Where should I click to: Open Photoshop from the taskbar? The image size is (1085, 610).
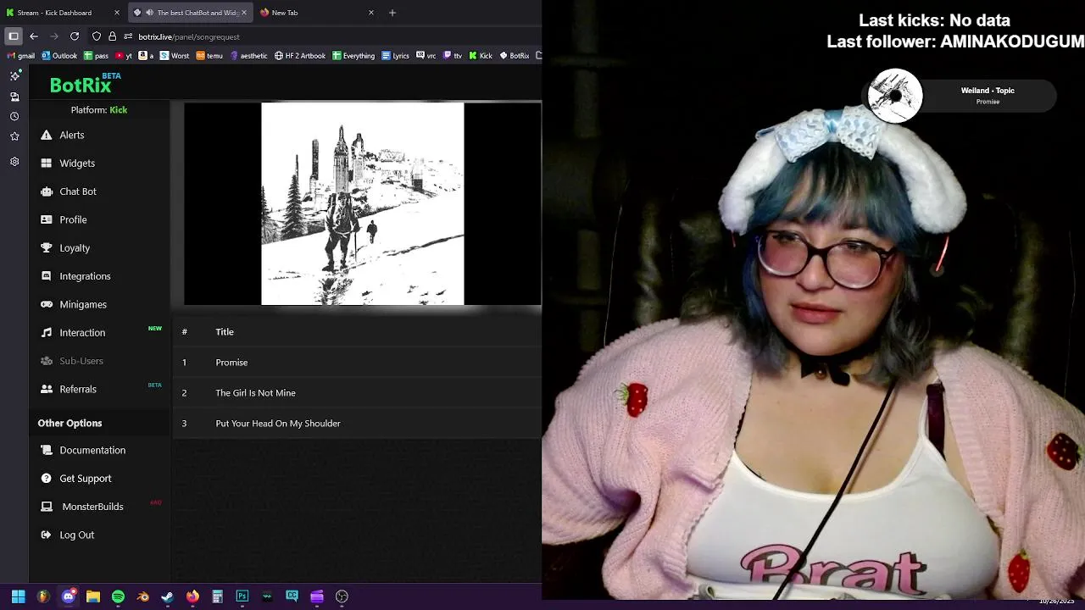pyautogui.click(x=242, y=596)
